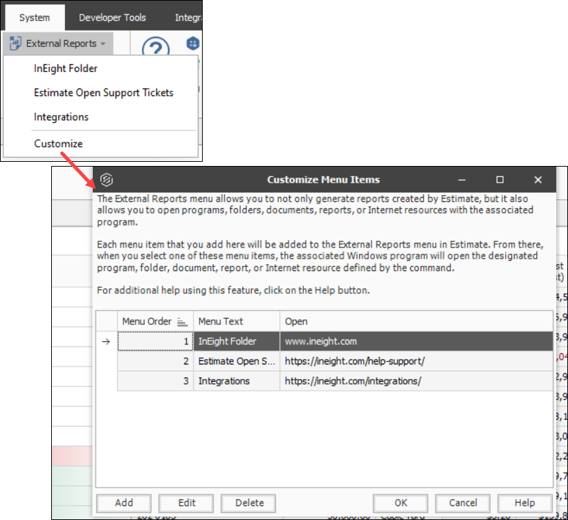Click the External Reports chart icon

pyautogui.click(x=16, y=44)
